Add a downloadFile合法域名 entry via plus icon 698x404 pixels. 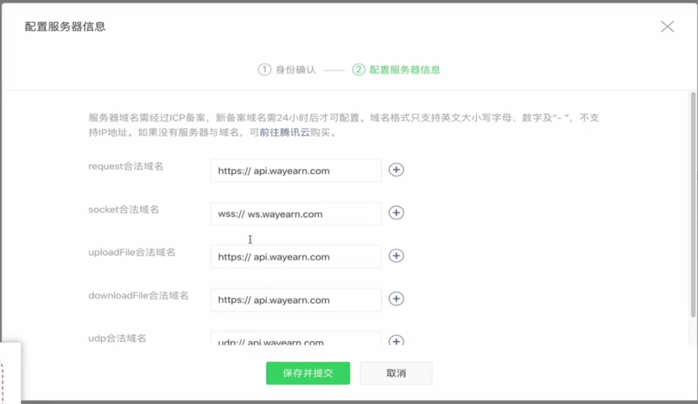coord(396,299)
